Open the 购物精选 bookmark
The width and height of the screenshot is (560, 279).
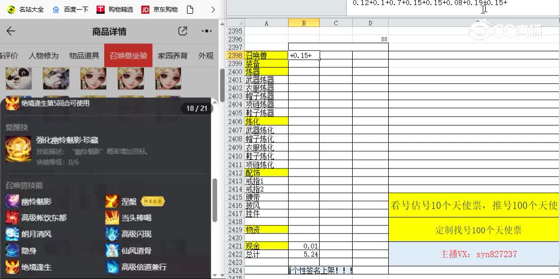click(x=115, y=10)
